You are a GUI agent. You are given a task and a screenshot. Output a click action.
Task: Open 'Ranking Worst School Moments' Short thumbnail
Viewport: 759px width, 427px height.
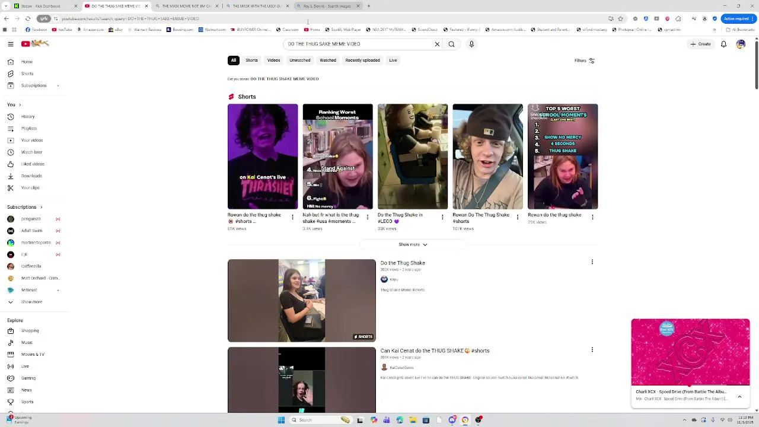tap(337, 157)
